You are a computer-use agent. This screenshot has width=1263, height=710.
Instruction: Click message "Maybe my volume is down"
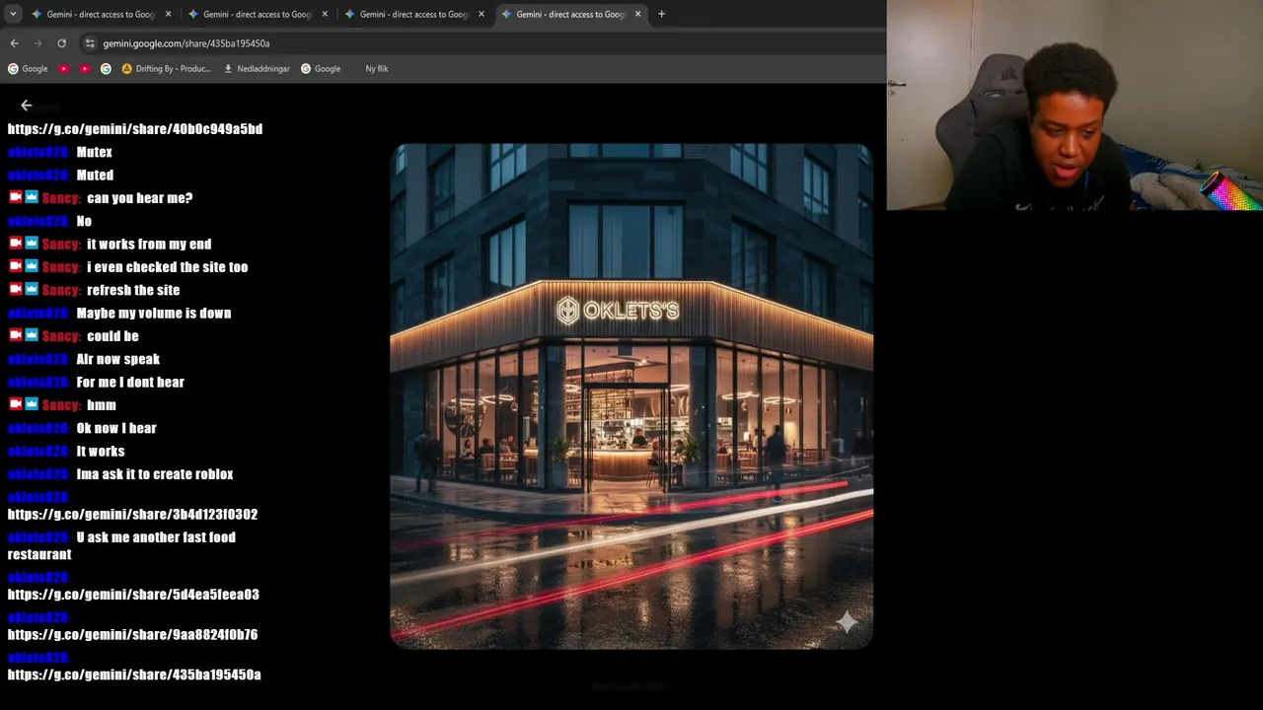[x=154, y=314]
